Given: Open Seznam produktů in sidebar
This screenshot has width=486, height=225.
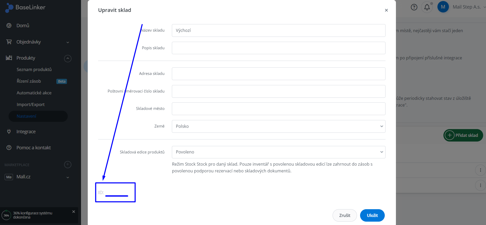Looking at the screenshot, I should (34, 69).
